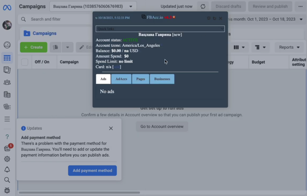Click the bug report icon in sidebar

7,190
